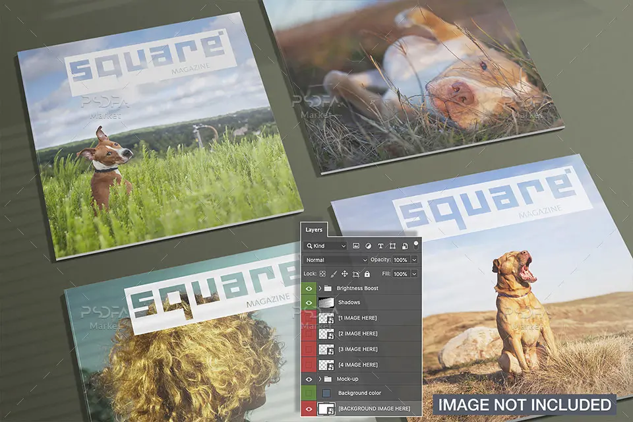Filter layers by adjustment layer icon
The height and width of the screenshot is (422, 633).
(368, 245)
